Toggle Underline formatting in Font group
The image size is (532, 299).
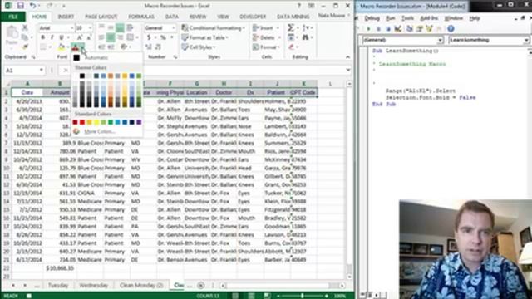(62, 37)
